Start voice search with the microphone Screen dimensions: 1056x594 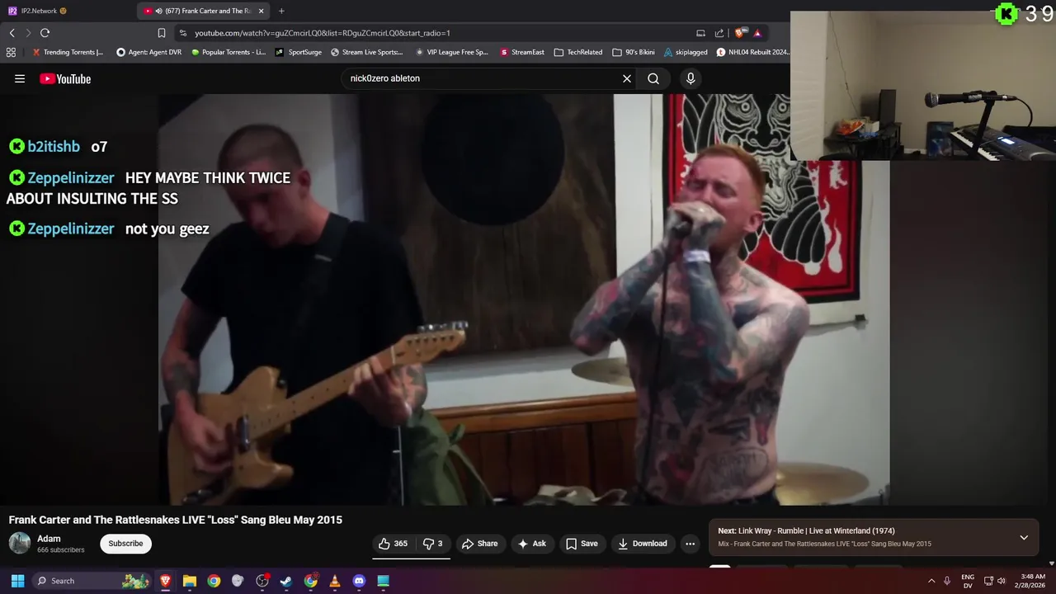coord(691,78)
